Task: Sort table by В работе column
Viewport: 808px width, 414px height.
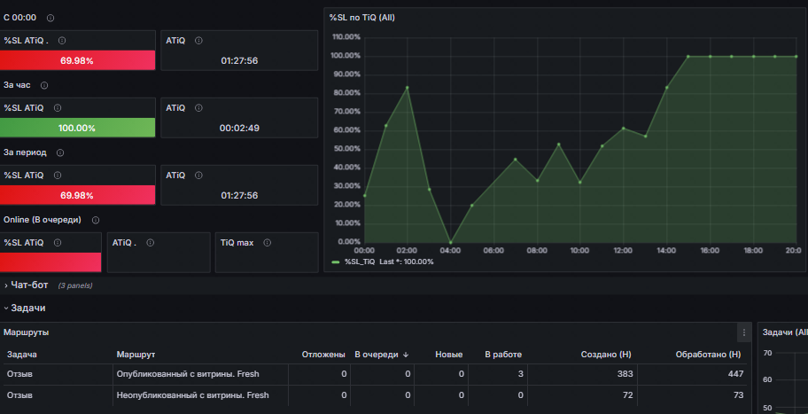Action: click(503, 355)
